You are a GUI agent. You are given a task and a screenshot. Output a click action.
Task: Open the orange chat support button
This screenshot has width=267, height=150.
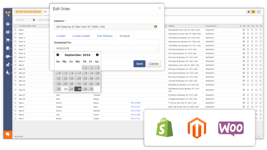point(8,135)
